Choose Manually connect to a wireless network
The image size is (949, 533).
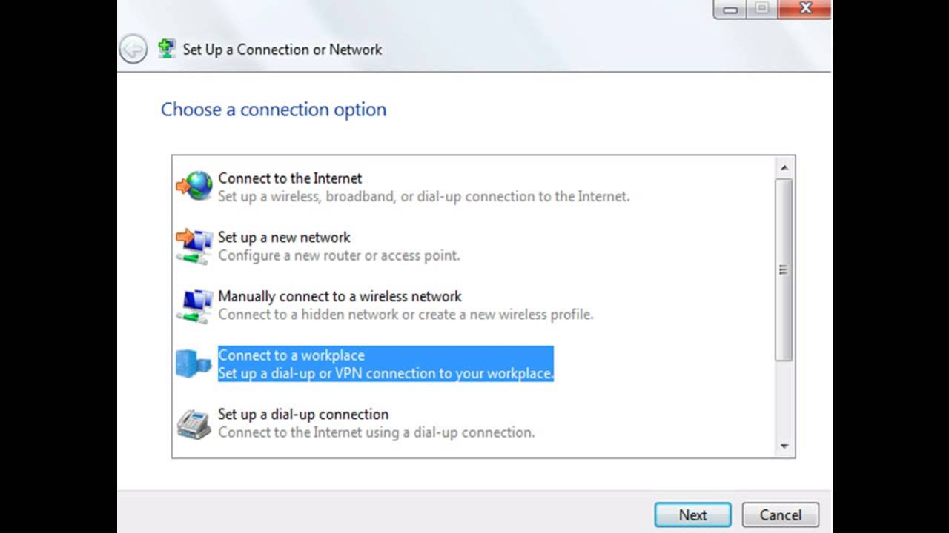coord(340,296)
